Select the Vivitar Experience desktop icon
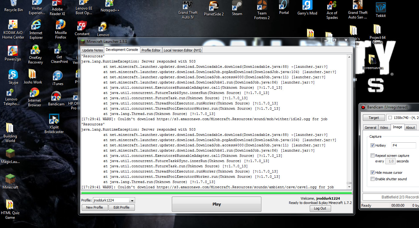Image resolution: width=419 pixels, height=228 pixels. 37,8
